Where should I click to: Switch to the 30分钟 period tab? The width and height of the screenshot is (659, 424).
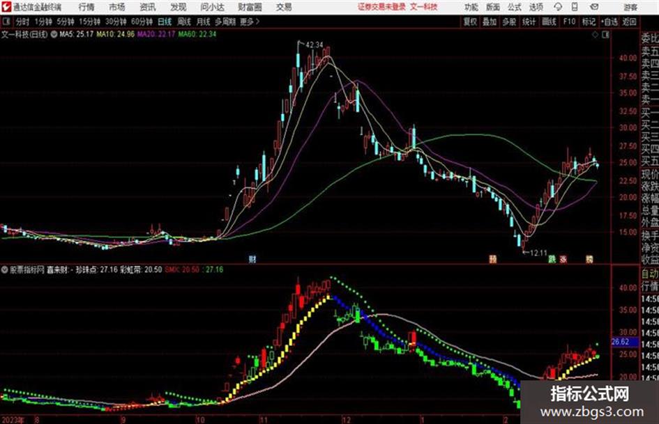pos(116,22)
